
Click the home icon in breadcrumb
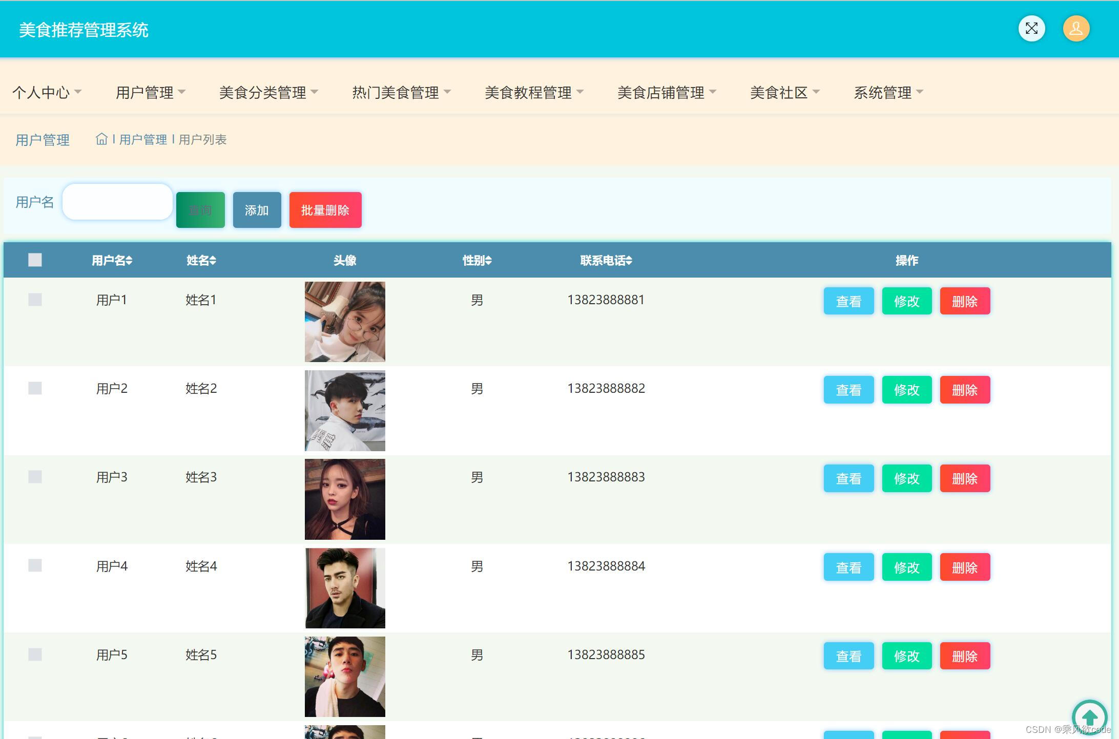(x=101, y=139)
